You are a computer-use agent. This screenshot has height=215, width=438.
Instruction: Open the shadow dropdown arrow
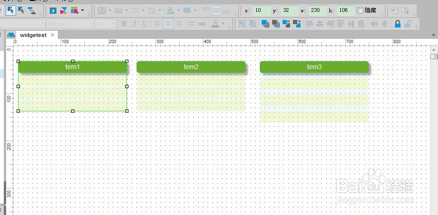[x=195, y=10]
